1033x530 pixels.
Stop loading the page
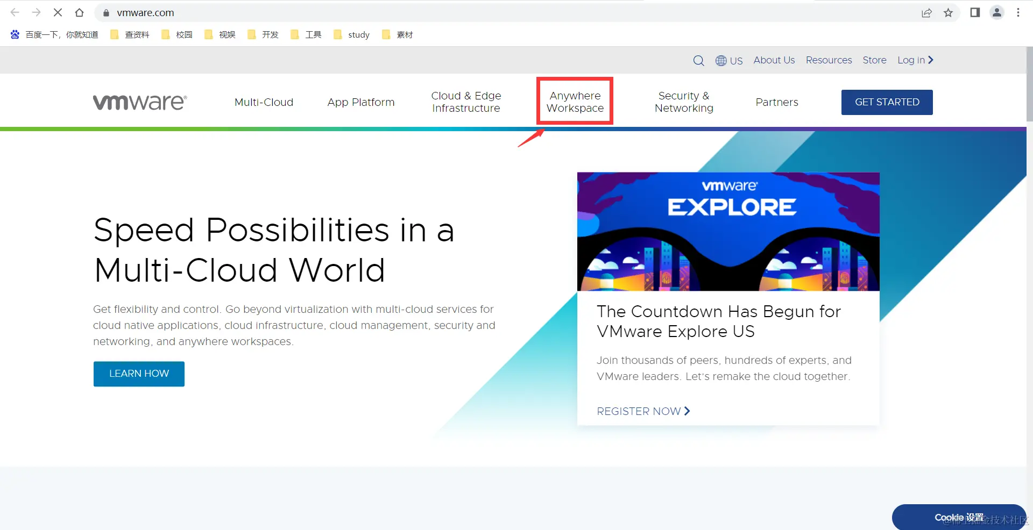(58, 12)
